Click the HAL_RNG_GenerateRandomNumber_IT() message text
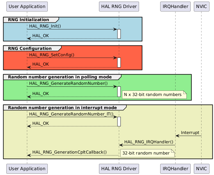The height and width of the screenshot is (175, 214). [x=71, y=114]
